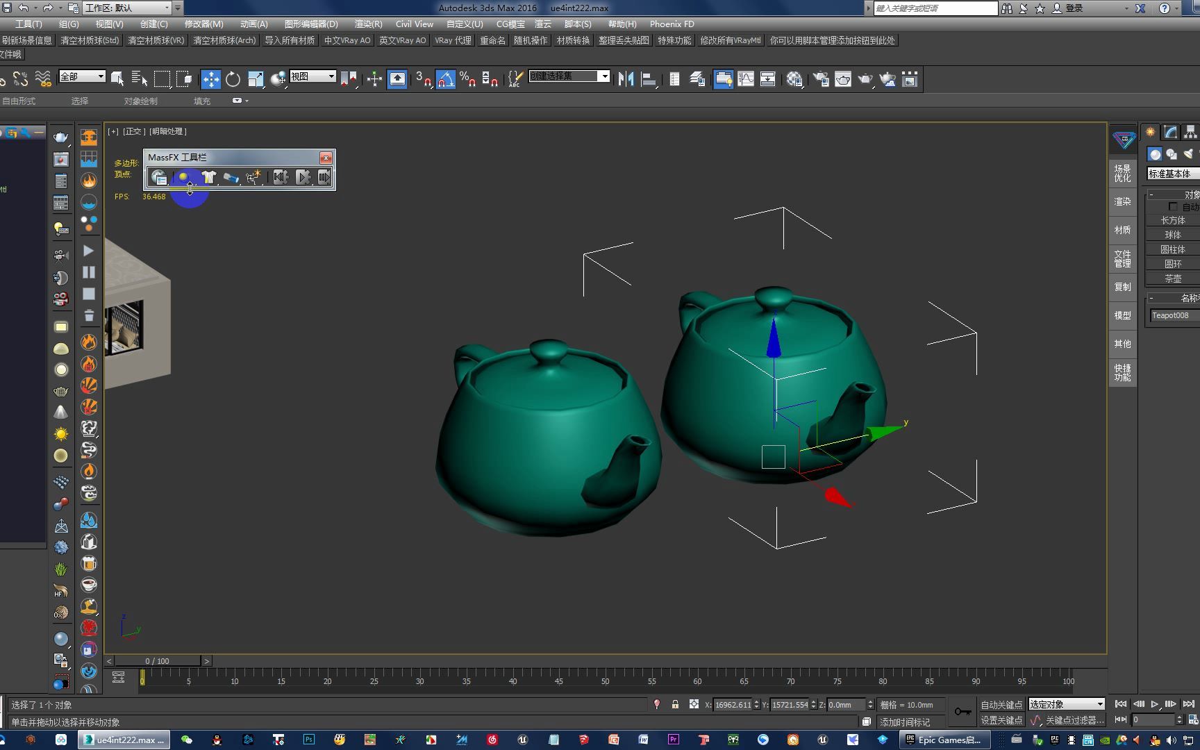Toggle 自动关键点 auto key mode
The height and width of the screenshot is (750, 1200).
pos(1001,704)
